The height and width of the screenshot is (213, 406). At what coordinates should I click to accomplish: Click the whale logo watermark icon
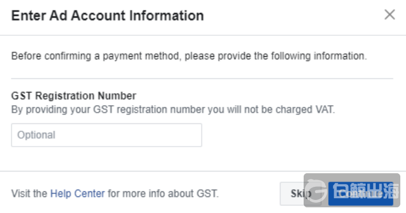click(316, 191)
